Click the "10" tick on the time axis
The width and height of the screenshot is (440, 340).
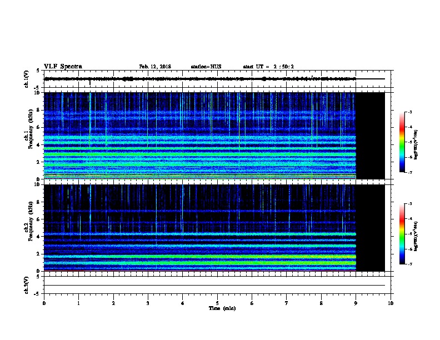click(391, 303)
